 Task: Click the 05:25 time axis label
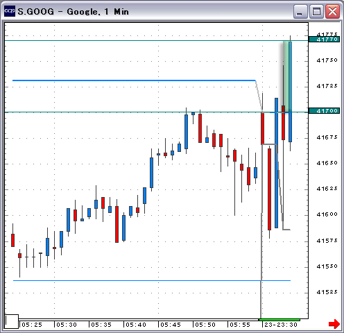32,325
